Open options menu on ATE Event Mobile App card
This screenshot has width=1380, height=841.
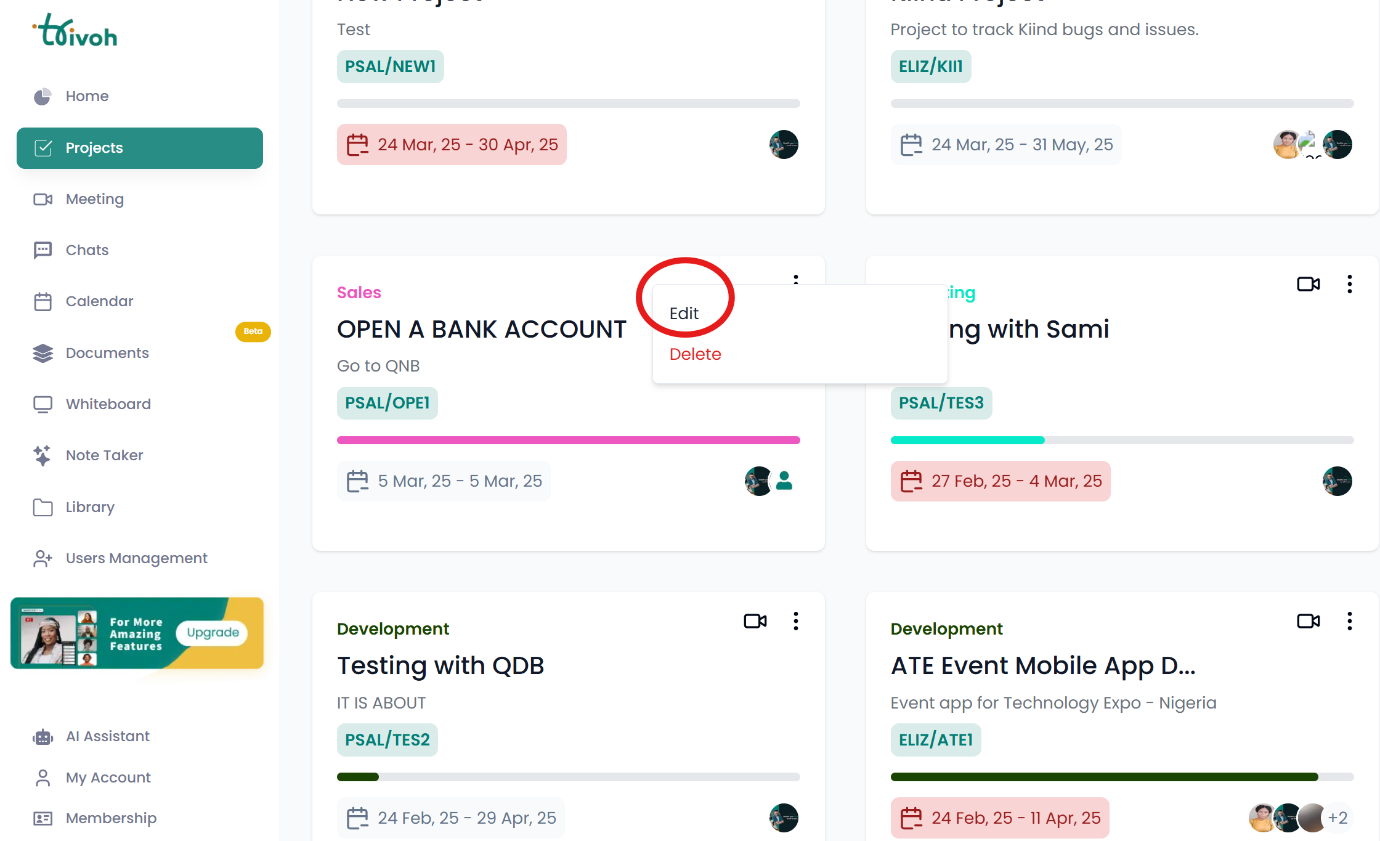tap(1349, 621)
